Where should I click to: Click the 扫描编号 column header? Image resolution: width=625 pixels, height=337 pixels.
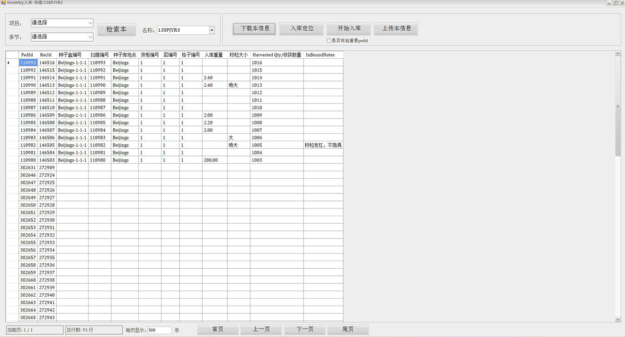click(x=99, y=55)
